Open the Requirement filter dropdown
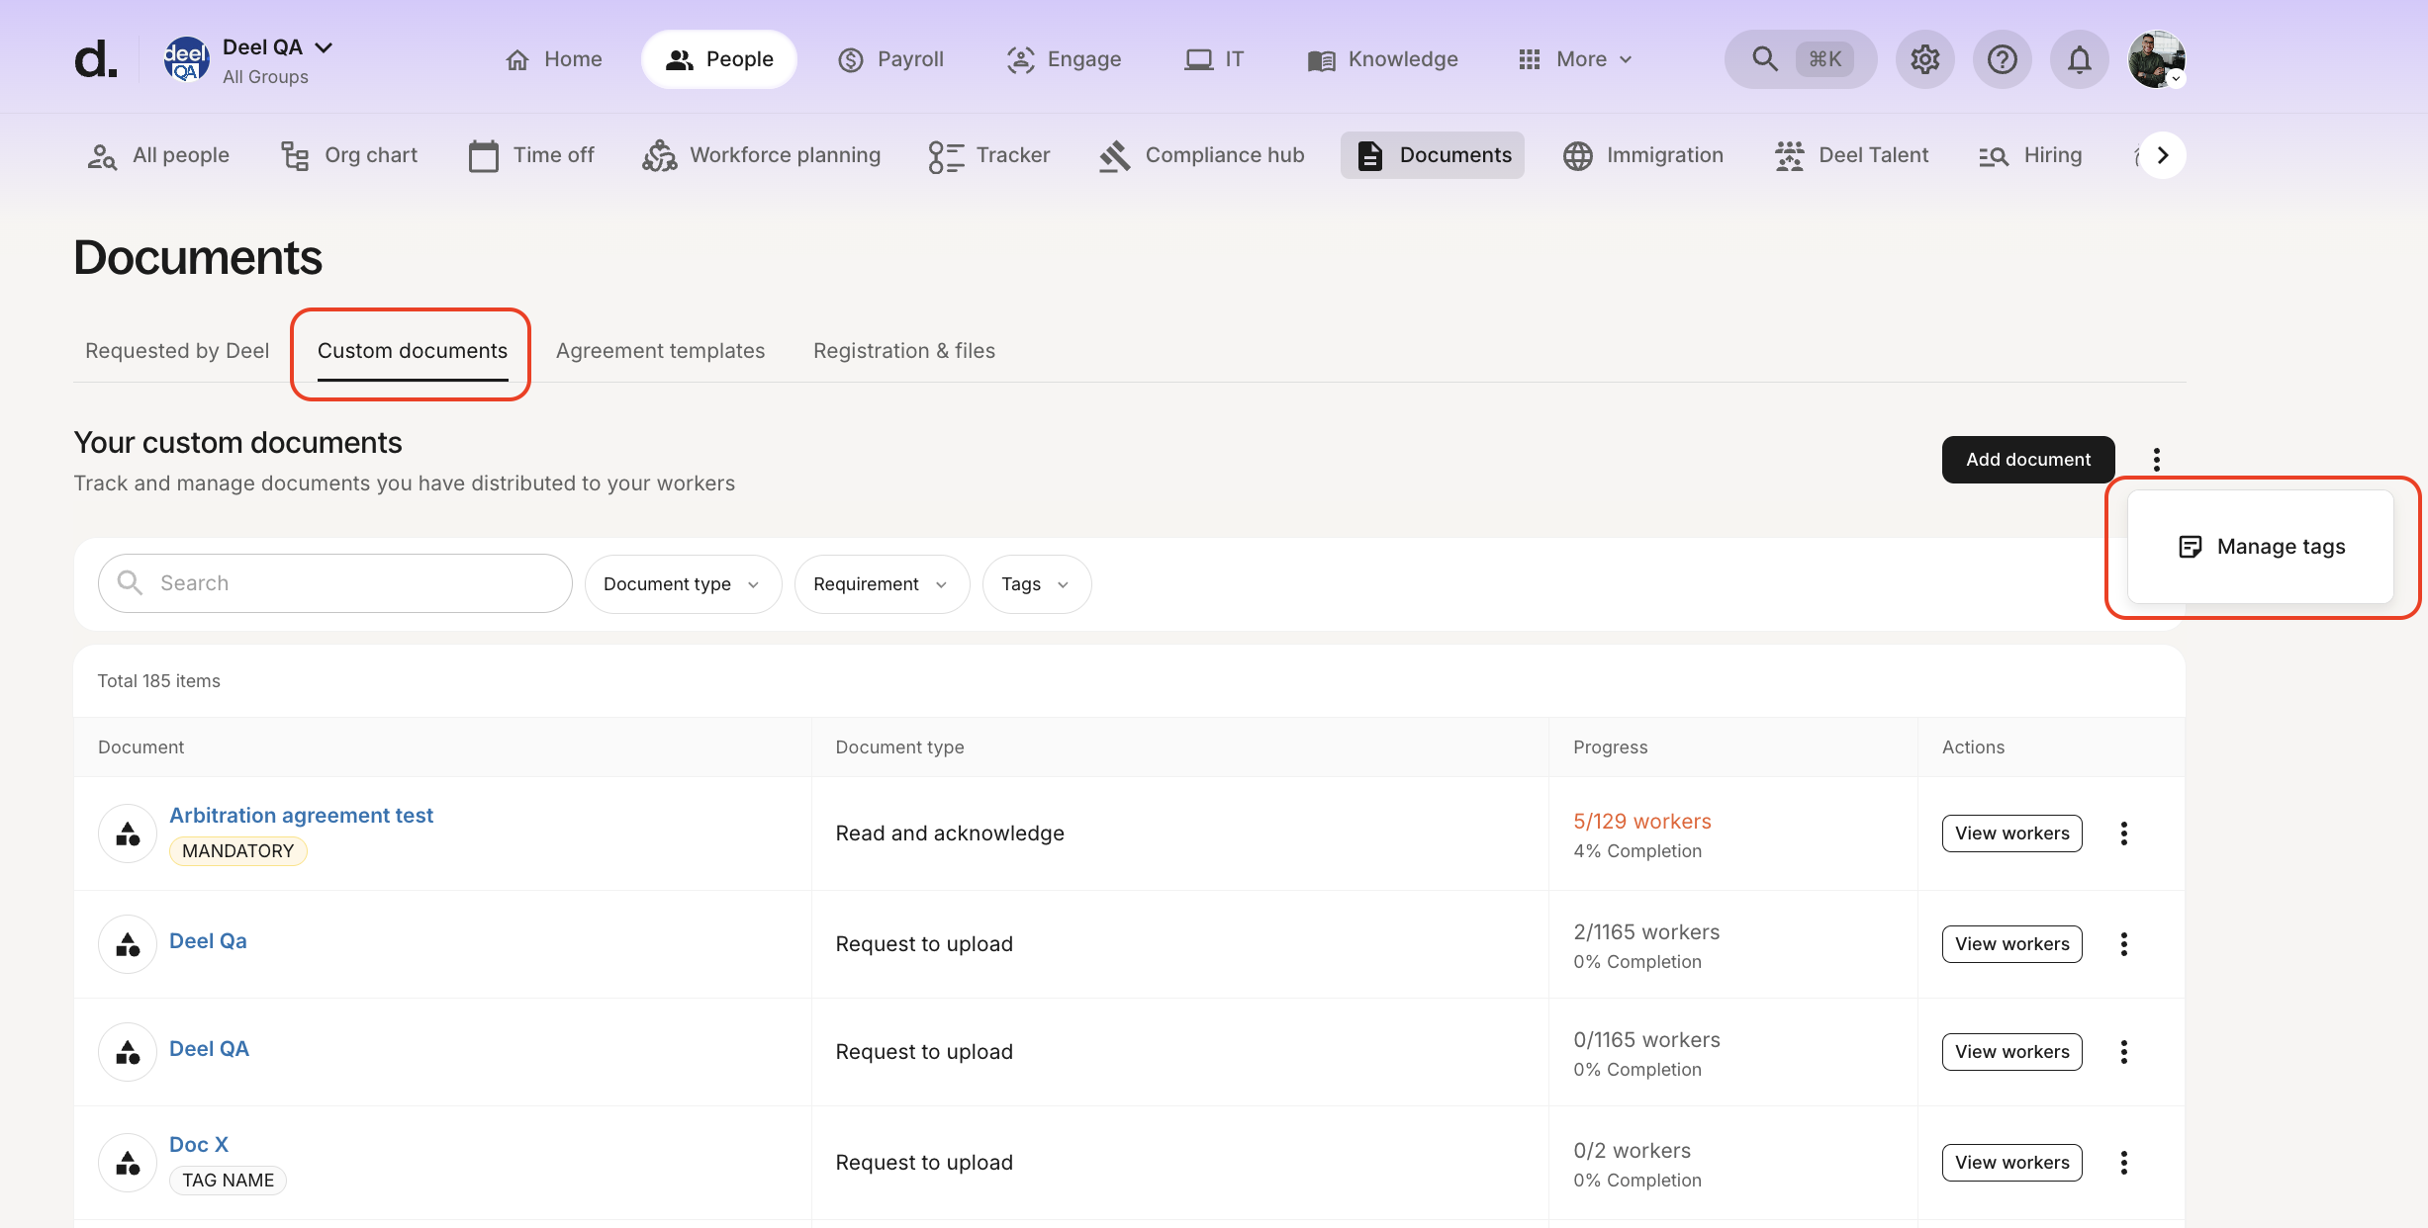Screen dimensions: 2428x1228 point(882,584)
